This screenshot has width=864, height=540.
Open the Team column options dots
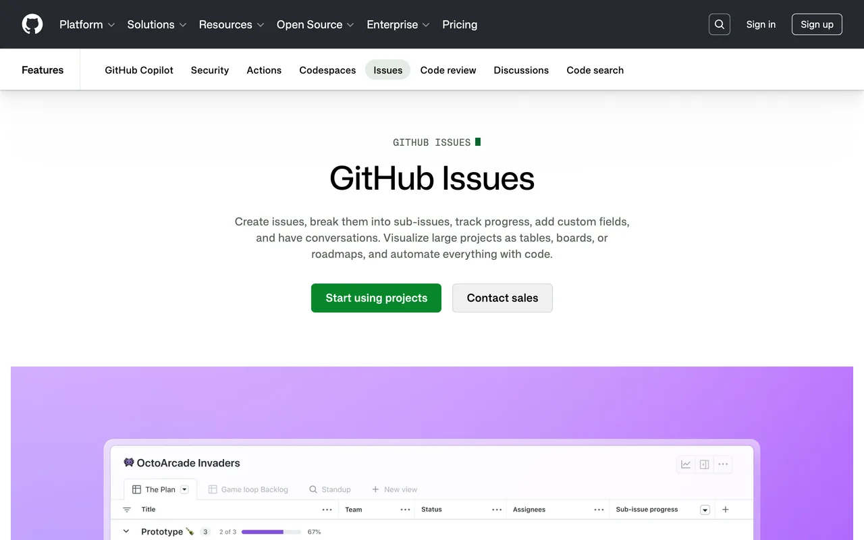[x=405, y=510]
